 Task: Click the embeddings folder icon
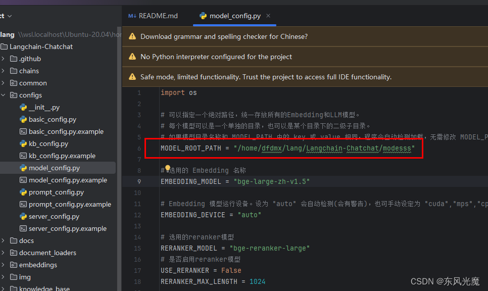pyautogui.click(x=14, y=265)
